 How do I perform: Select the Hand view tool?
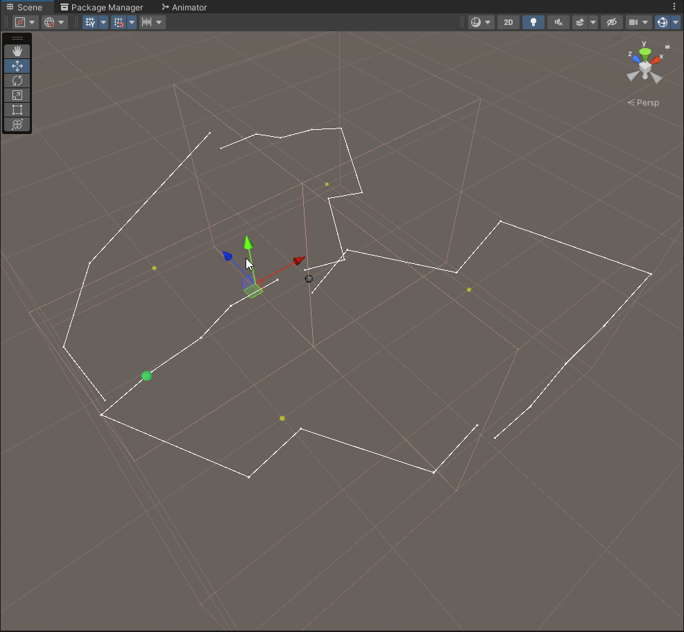tap(17, 51)
